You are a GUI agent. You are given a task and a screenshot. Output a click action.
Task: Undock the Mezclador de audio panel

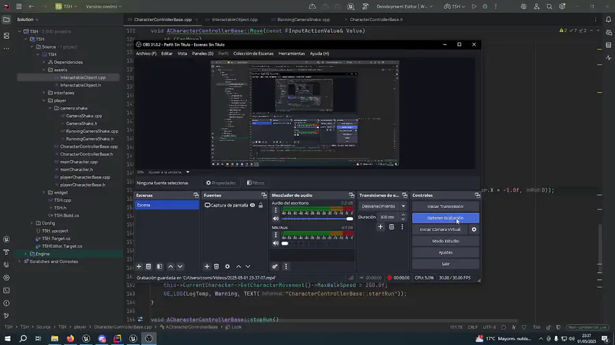coord(351,195)
